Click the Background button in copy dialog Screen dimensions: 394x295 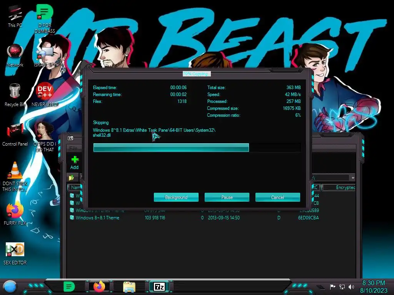click(176, 197)
